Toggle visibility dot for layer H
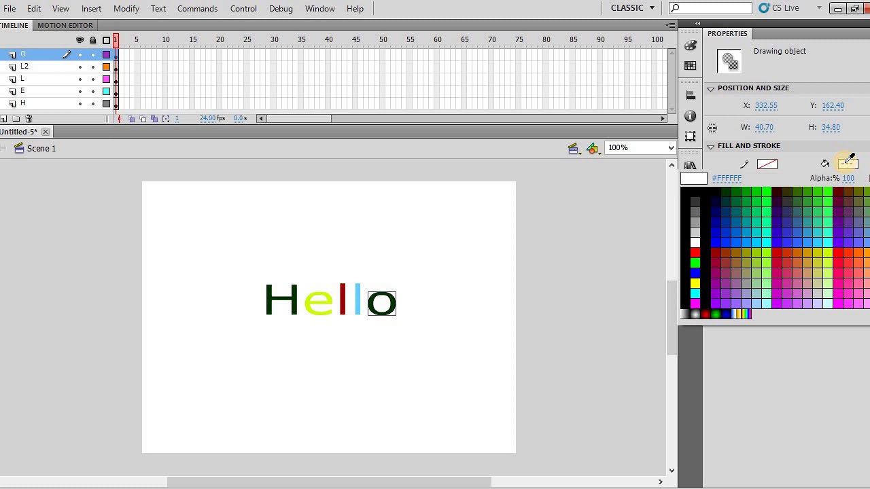The height and width of the screenshot is (489, 870). (x=80, y=103)
